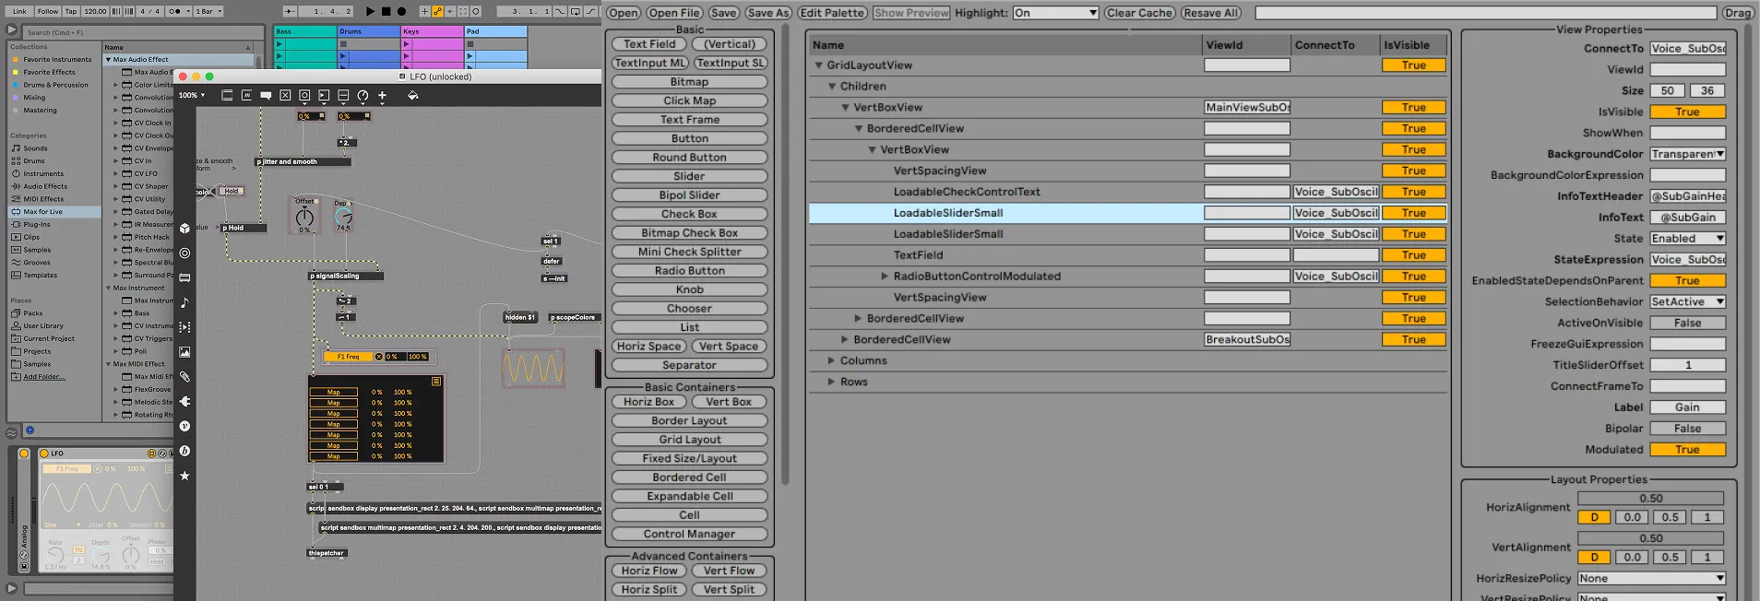Select Audio Effects in browser categories

coord(44,186)
